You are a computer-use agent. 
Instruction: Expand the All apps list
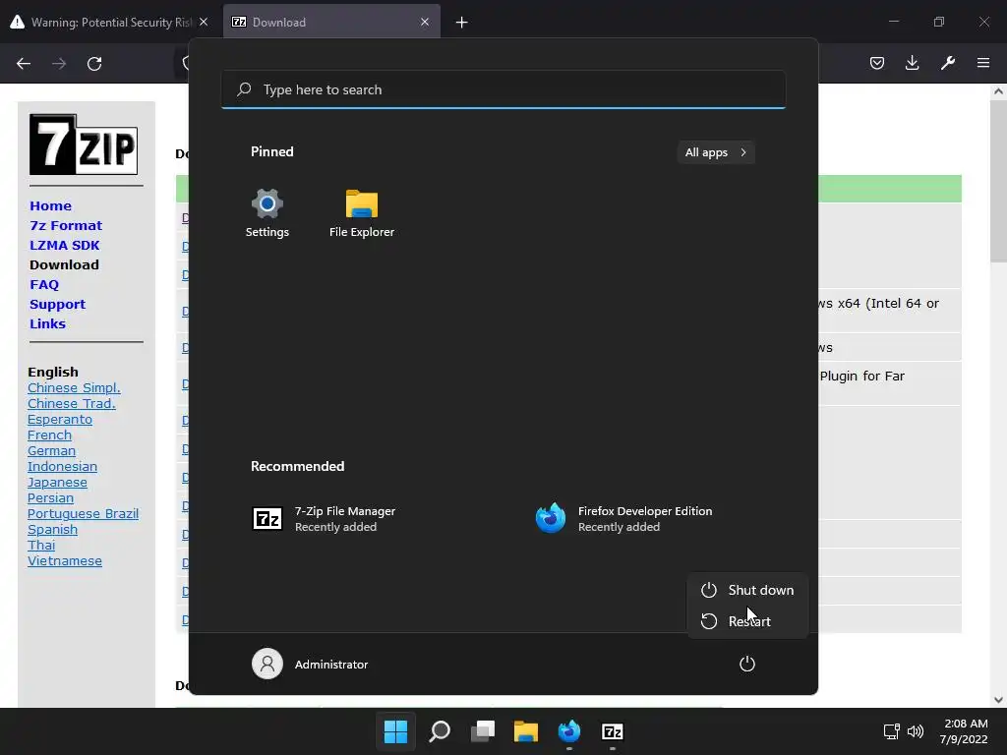pyautogui.click(x=716, y=152)
